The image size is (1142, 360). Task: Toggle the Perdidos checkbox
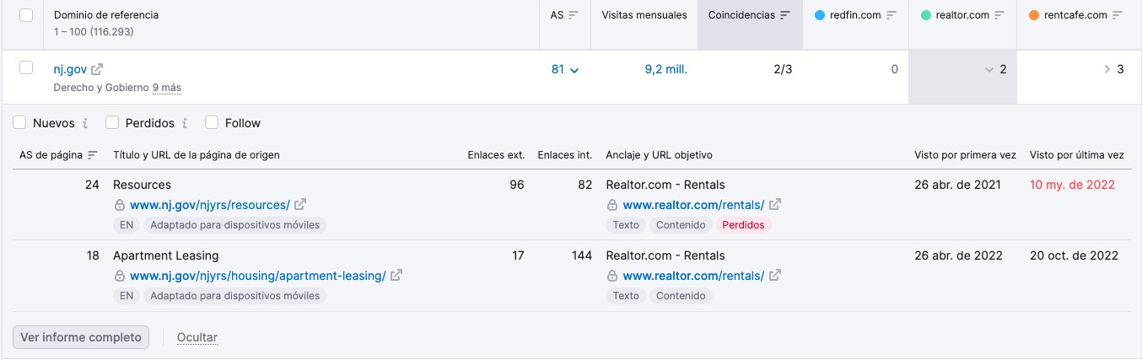click(x=112, y=123)
